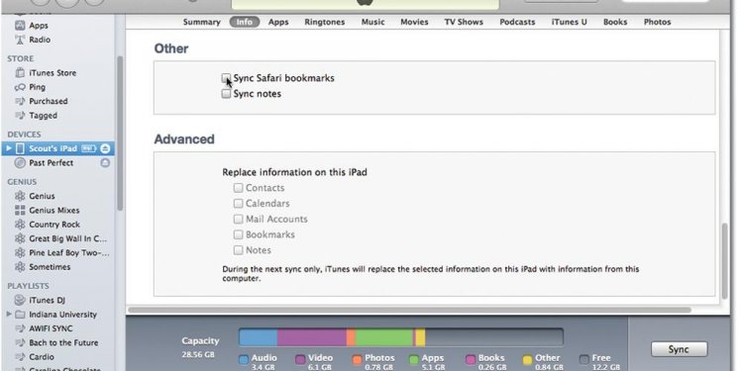Open the iTunes U tab
This screenshot has width=743, height=371.
tap(569, 22)
